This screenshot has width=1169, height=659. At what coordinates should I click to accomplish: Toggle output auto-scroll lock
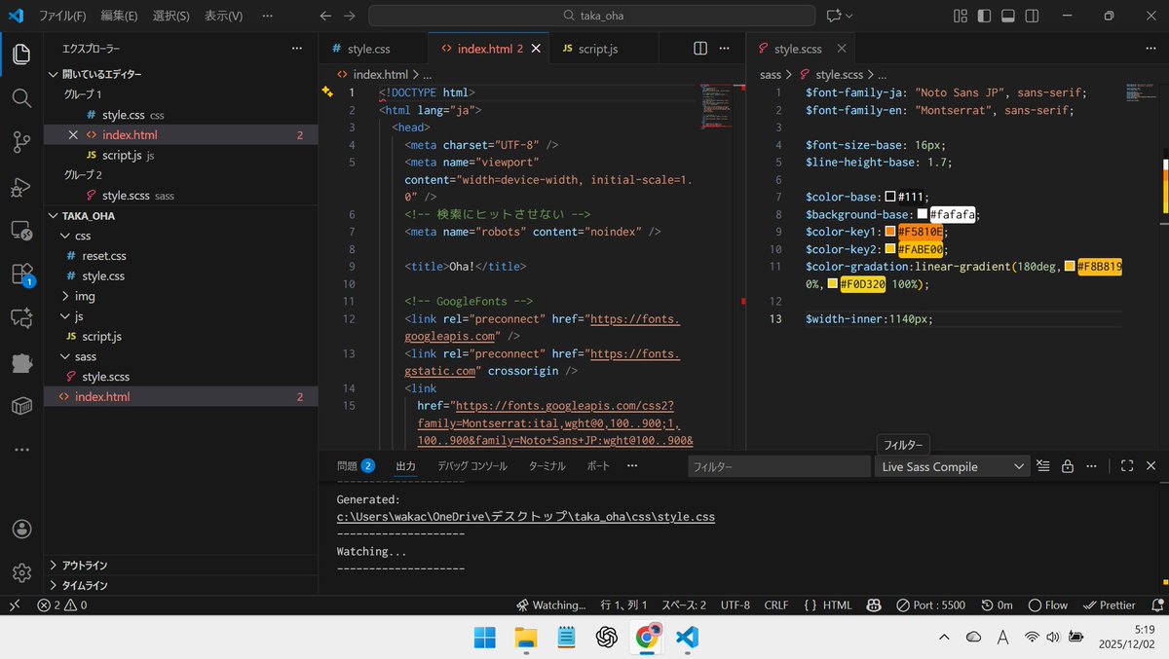pyautogui.click(x=1068, y=466)
